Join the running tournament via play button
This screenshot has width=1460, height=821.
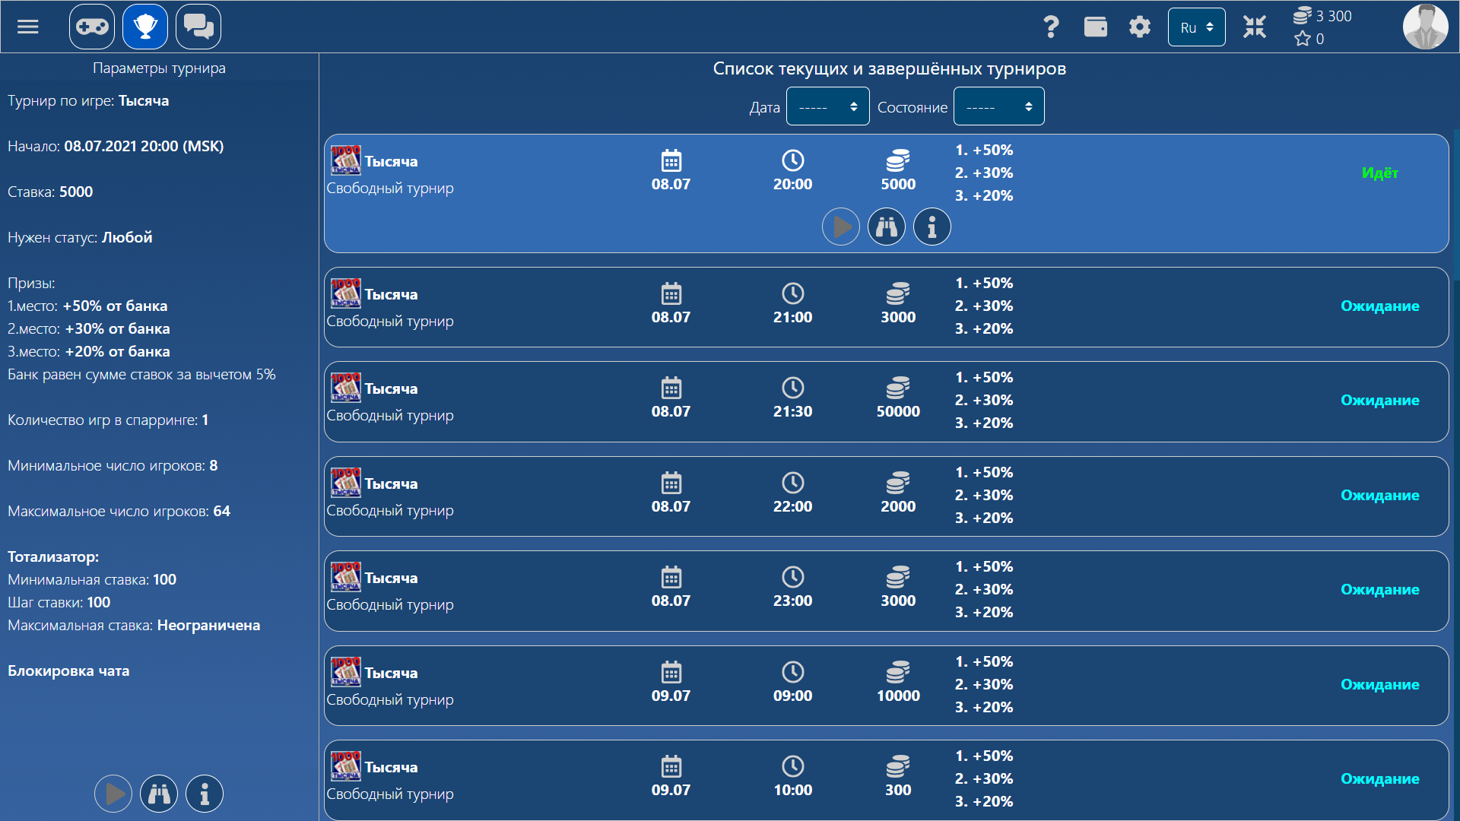coord(840,226)
